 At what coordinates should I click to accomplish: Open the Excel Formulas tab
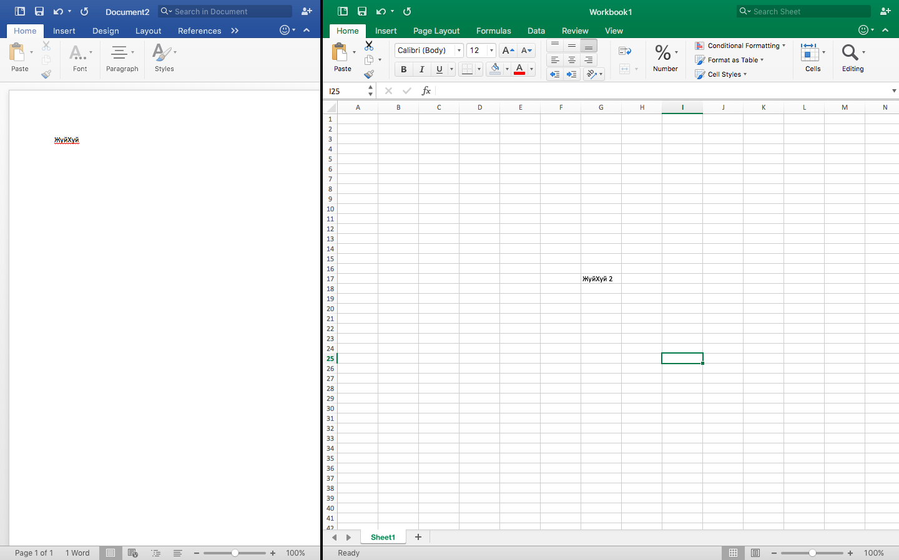[x=493, y=31]
